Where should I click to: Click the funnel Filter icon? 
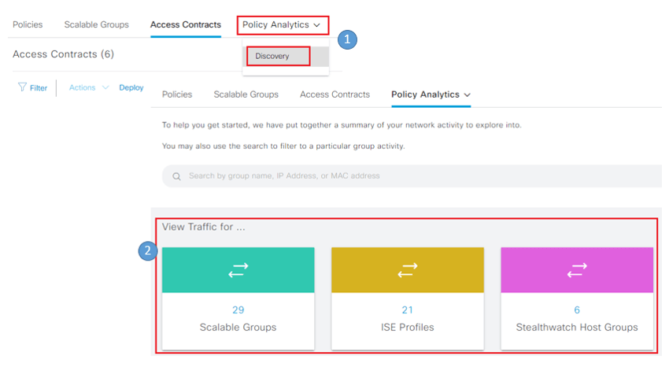click(22, 87)
